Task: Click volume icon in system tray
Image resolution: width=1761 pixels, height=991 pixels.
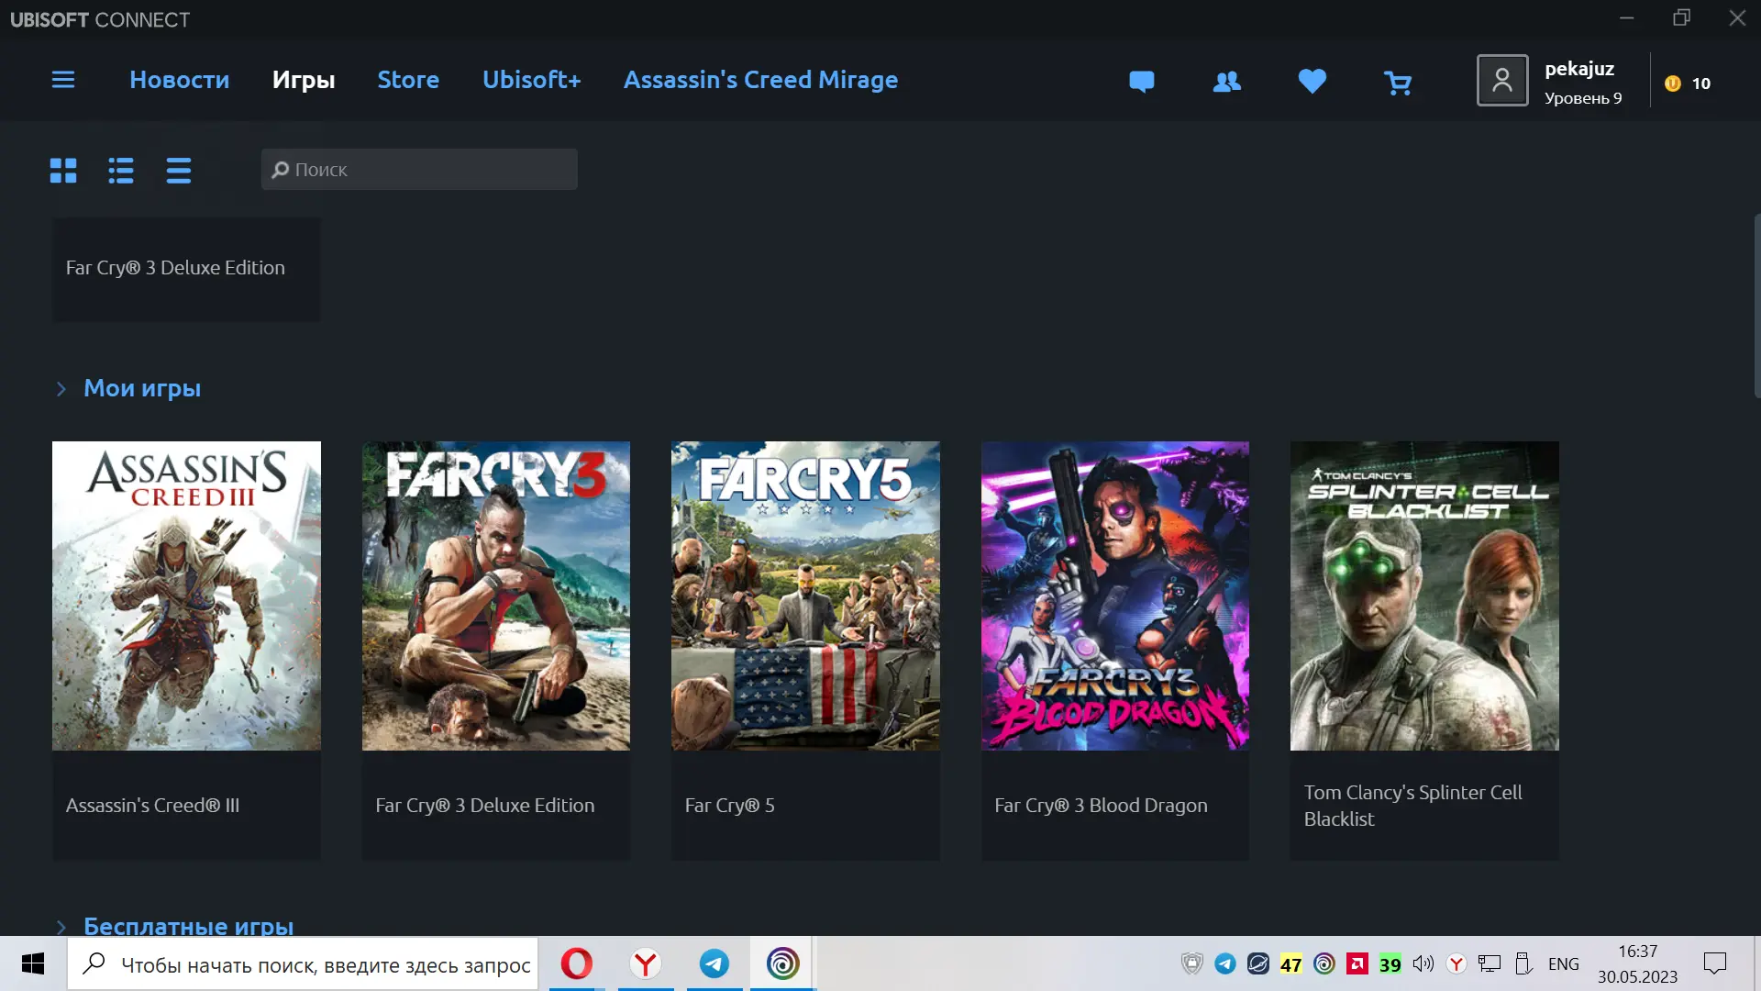Action: pos(1423,963)
